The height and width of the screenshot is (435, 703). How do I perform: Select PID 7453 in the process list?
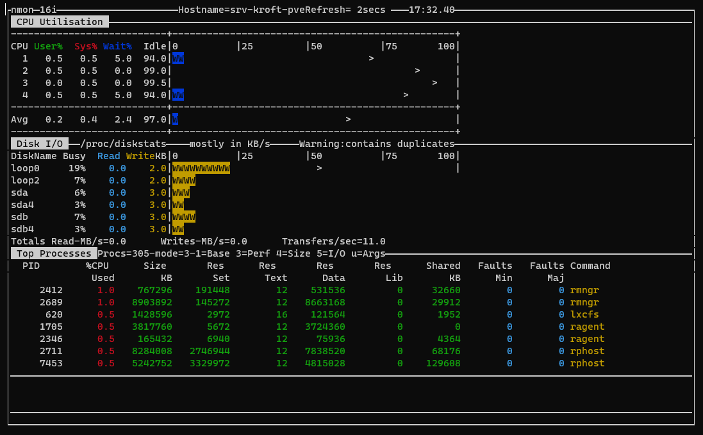(x=51, y=363)
